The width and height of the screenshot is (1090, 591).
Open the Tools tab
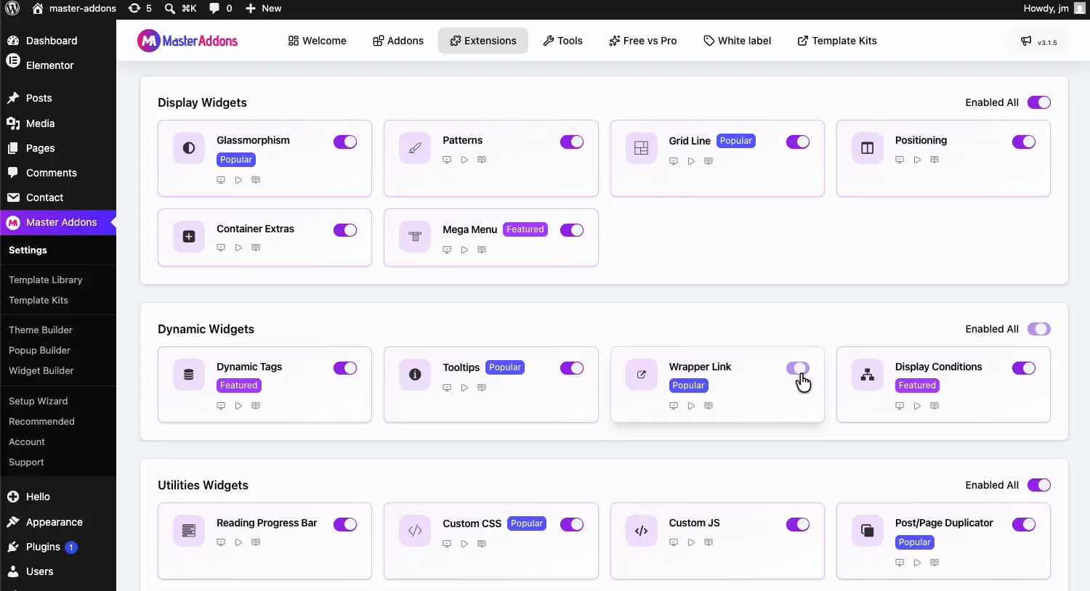pyautogui.click(x=563, y=41)
